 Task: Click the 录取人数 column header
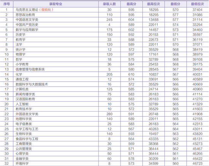click(109, 4)
